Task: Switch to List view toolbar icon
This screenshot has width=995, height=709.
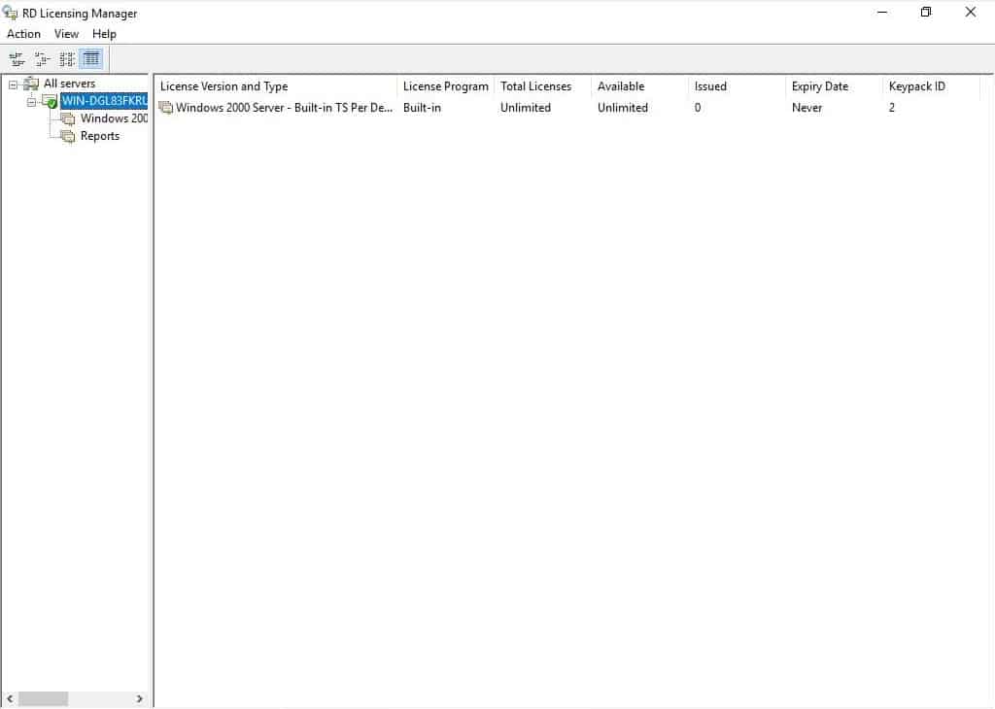Action: [x=67, y=59]
